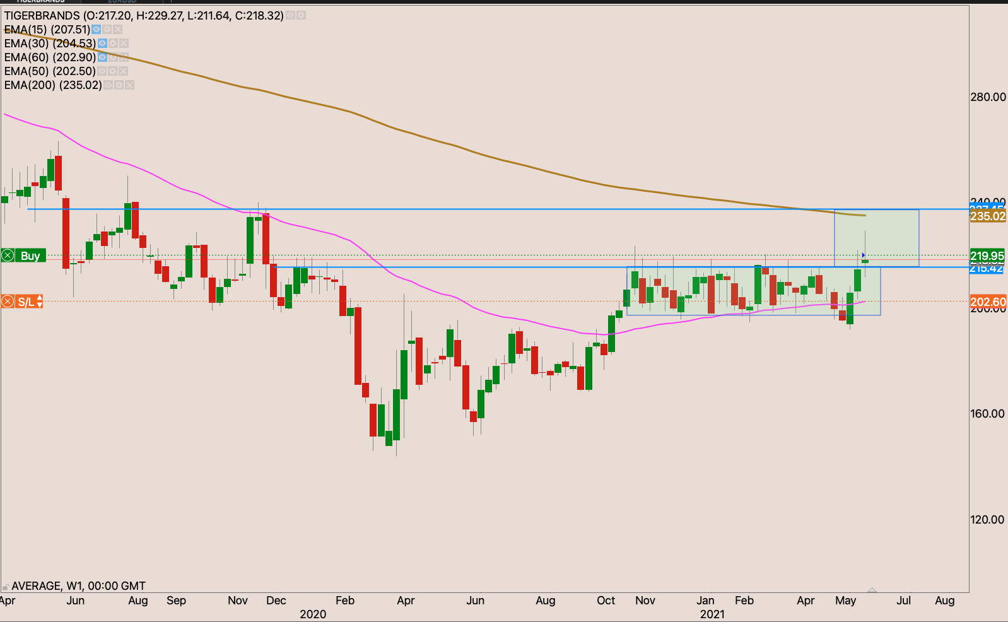1008x622 pixels.
Task: Click the green Buy order label
Action: (30, 255)
